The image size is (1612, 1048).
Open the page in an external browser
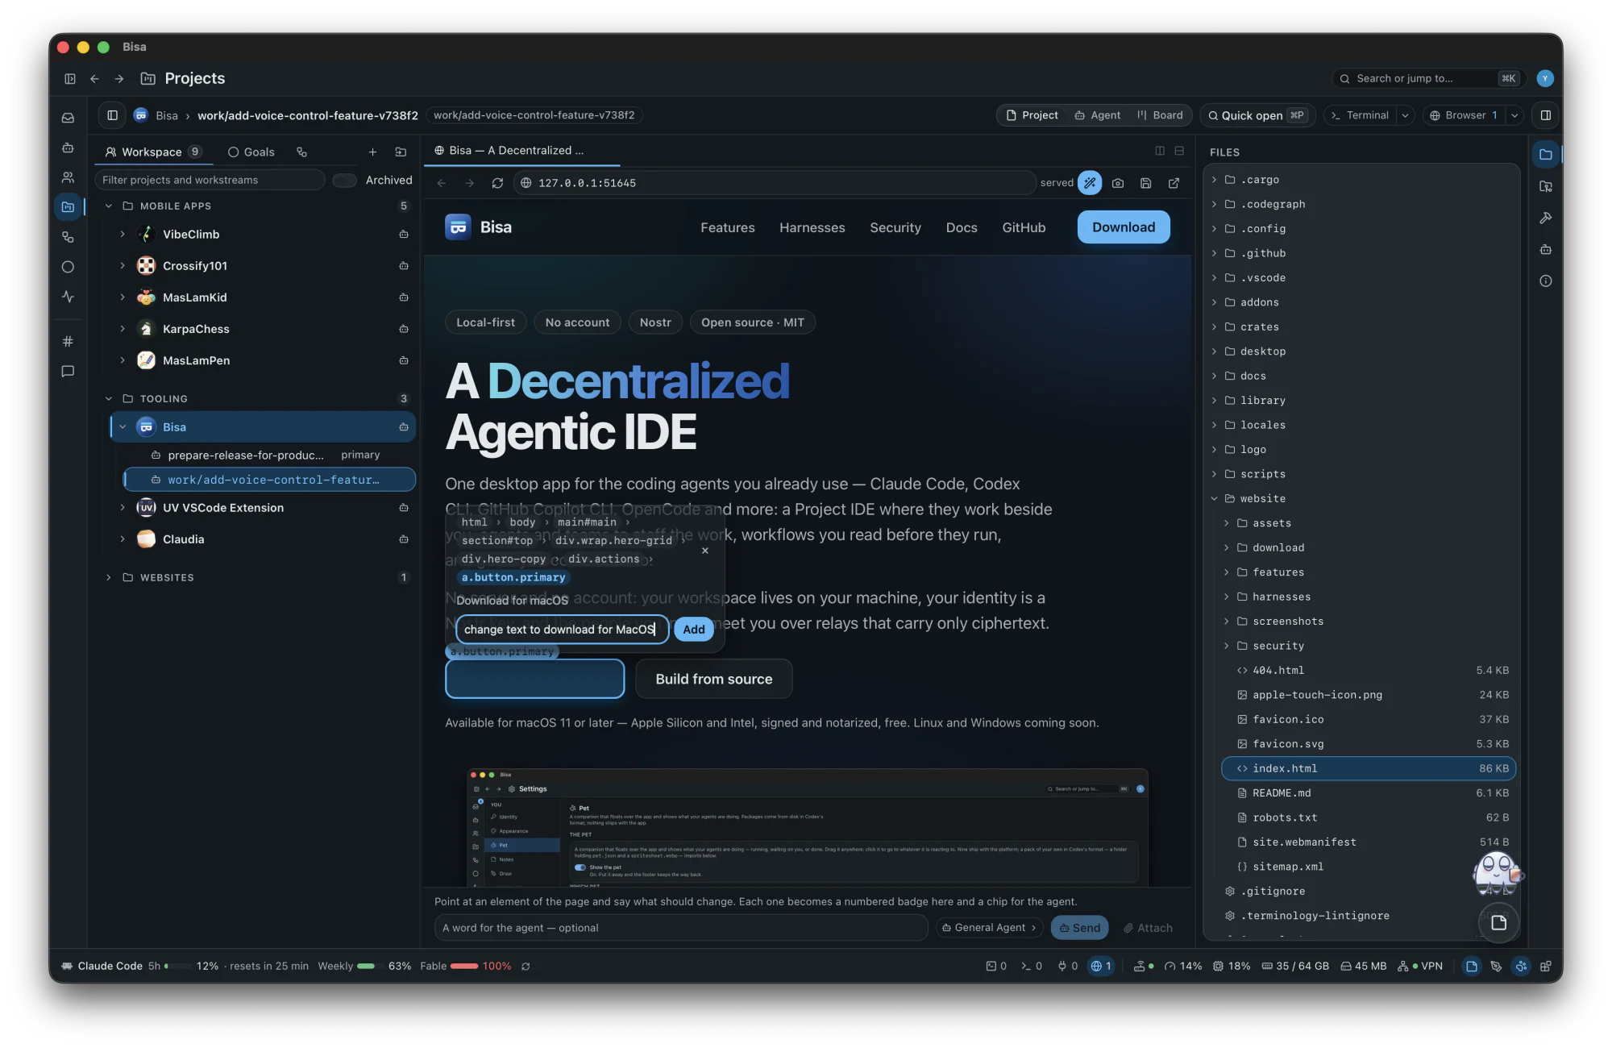click(x=1174, y=183)
